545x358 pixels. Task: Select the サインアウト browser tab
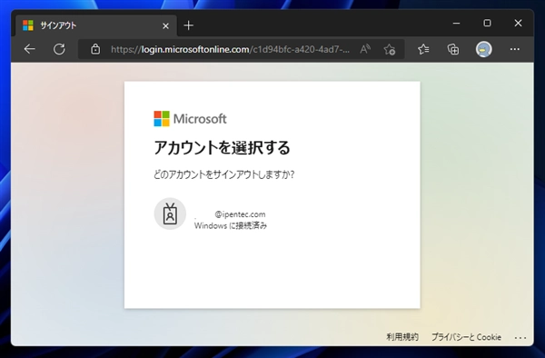pos(96,25)
